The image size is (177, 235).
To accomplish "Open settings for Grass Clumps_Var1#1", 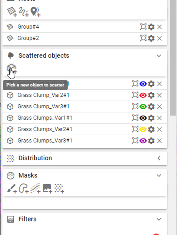I will (x=151, y=118).
